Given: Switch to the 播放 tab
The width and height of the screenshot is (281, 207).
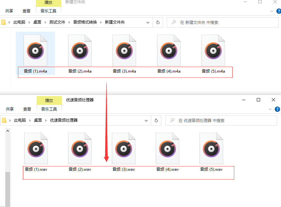Looking at the screenshot, I should click(48, 3).
